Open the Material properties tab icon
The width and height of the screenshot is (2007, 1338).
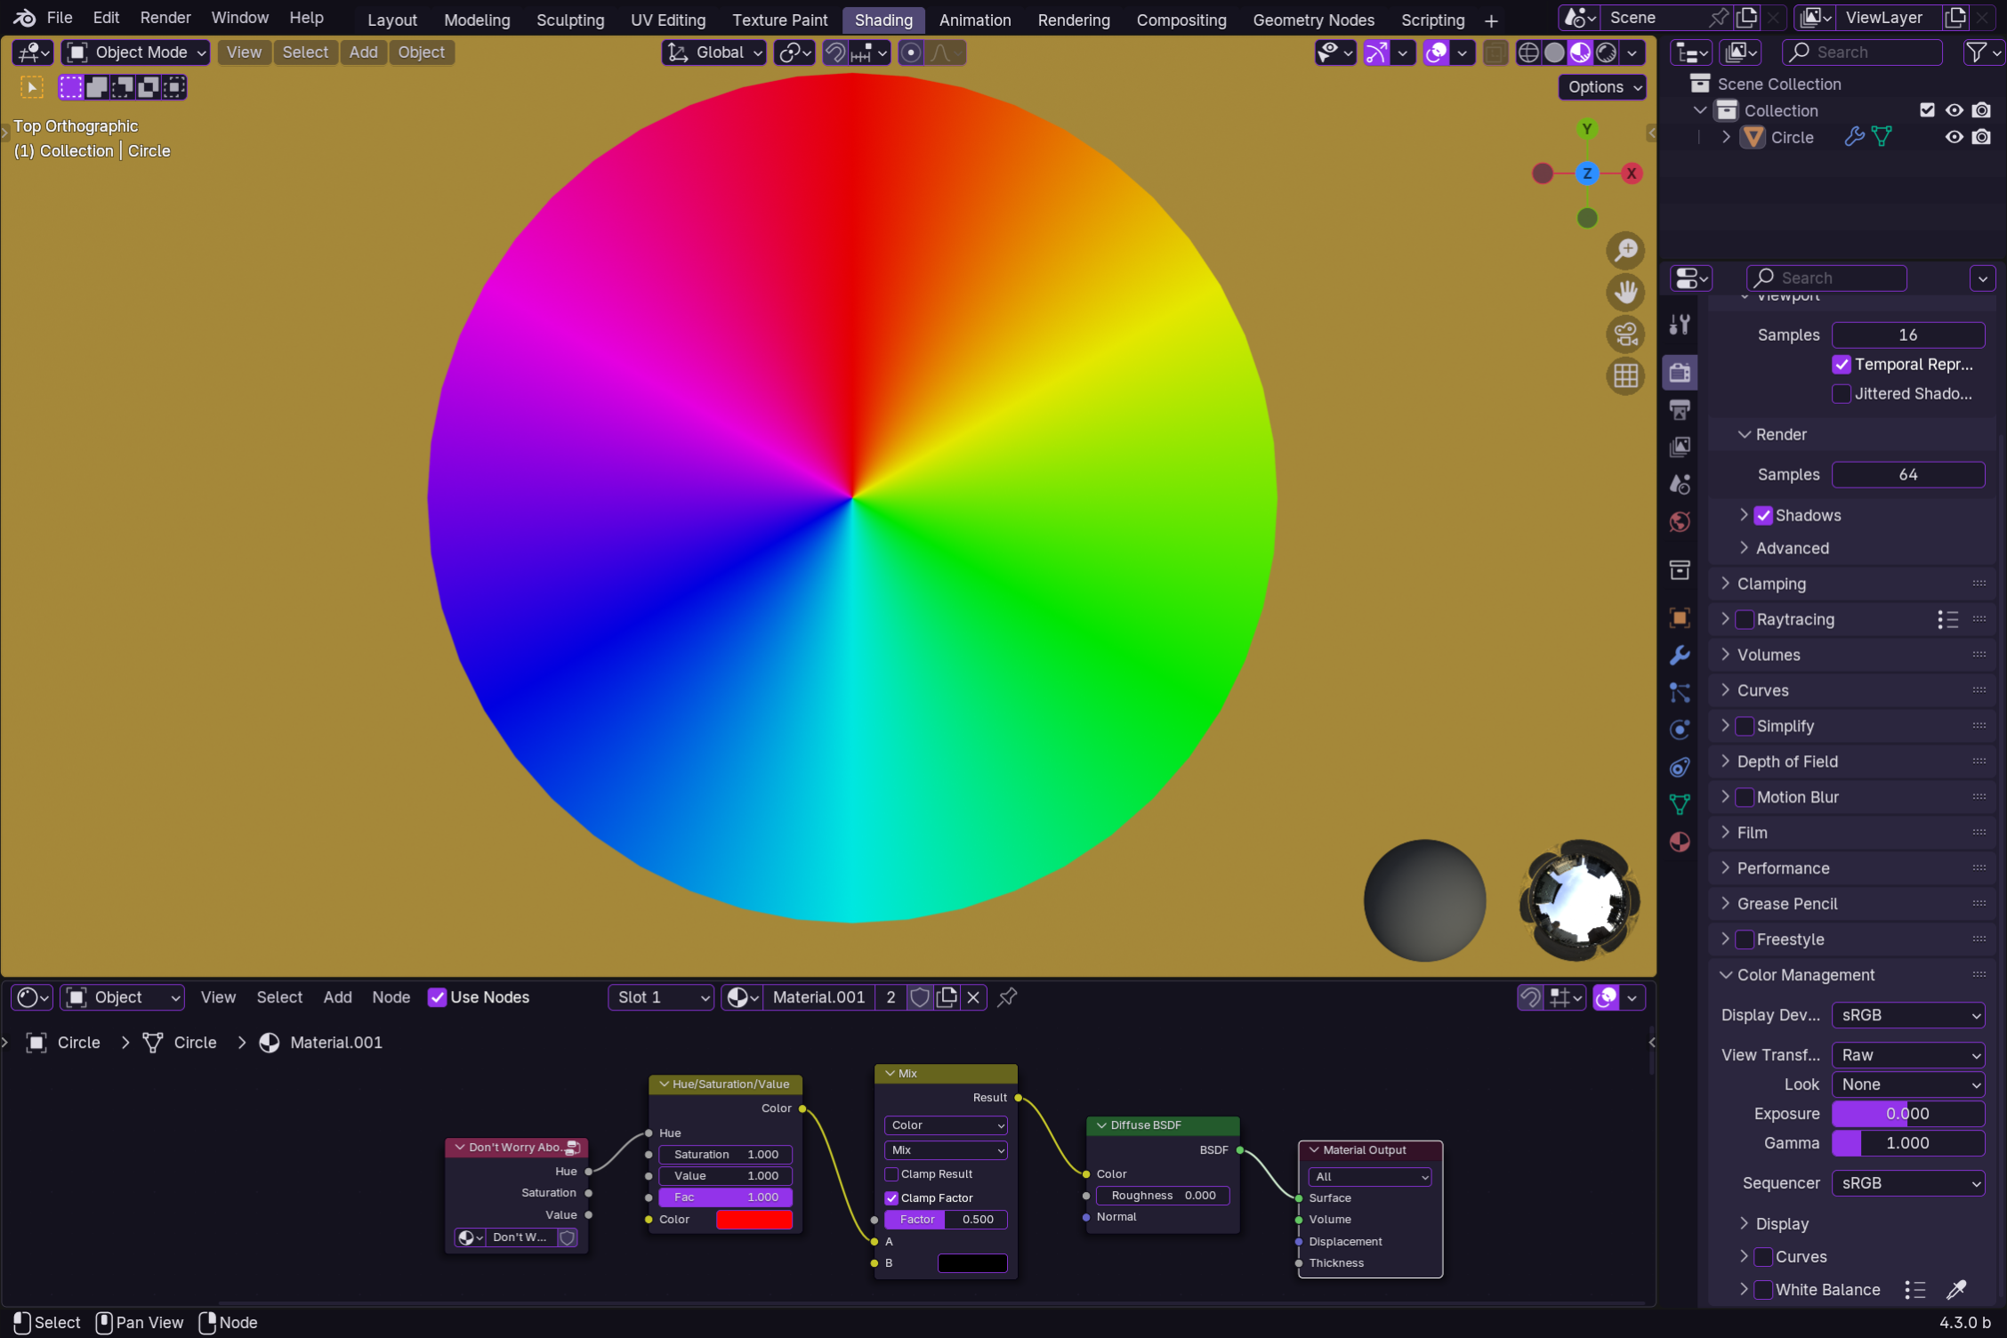tap(1680, 842)
